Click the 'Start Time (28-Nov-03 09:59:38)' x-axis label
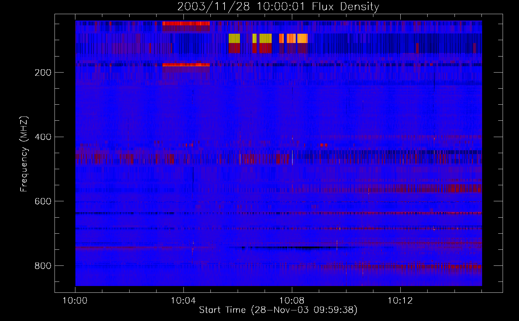 click(x=278, y=310)
